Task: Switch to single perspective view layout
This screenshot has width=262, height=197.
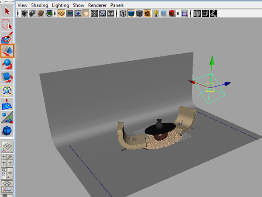Action: tap(7, 146)
